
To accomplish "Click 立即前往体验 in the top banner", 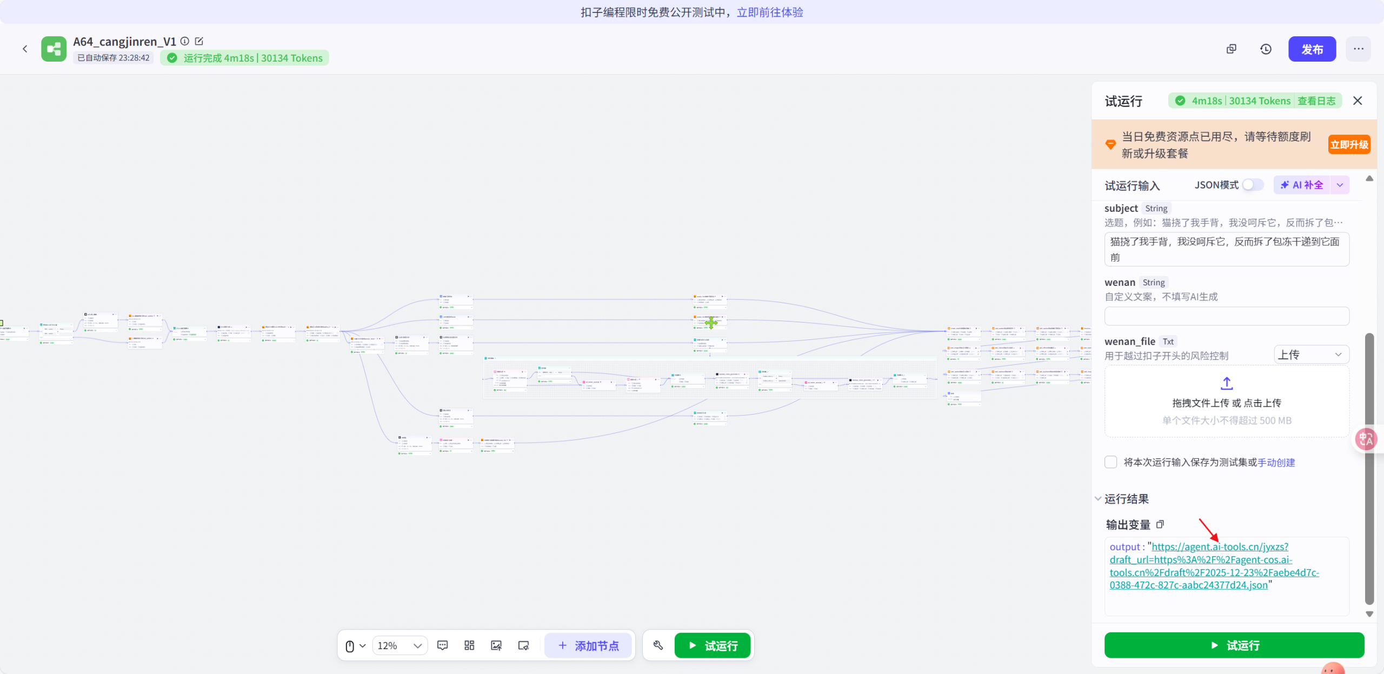I will tap(770, 12).
